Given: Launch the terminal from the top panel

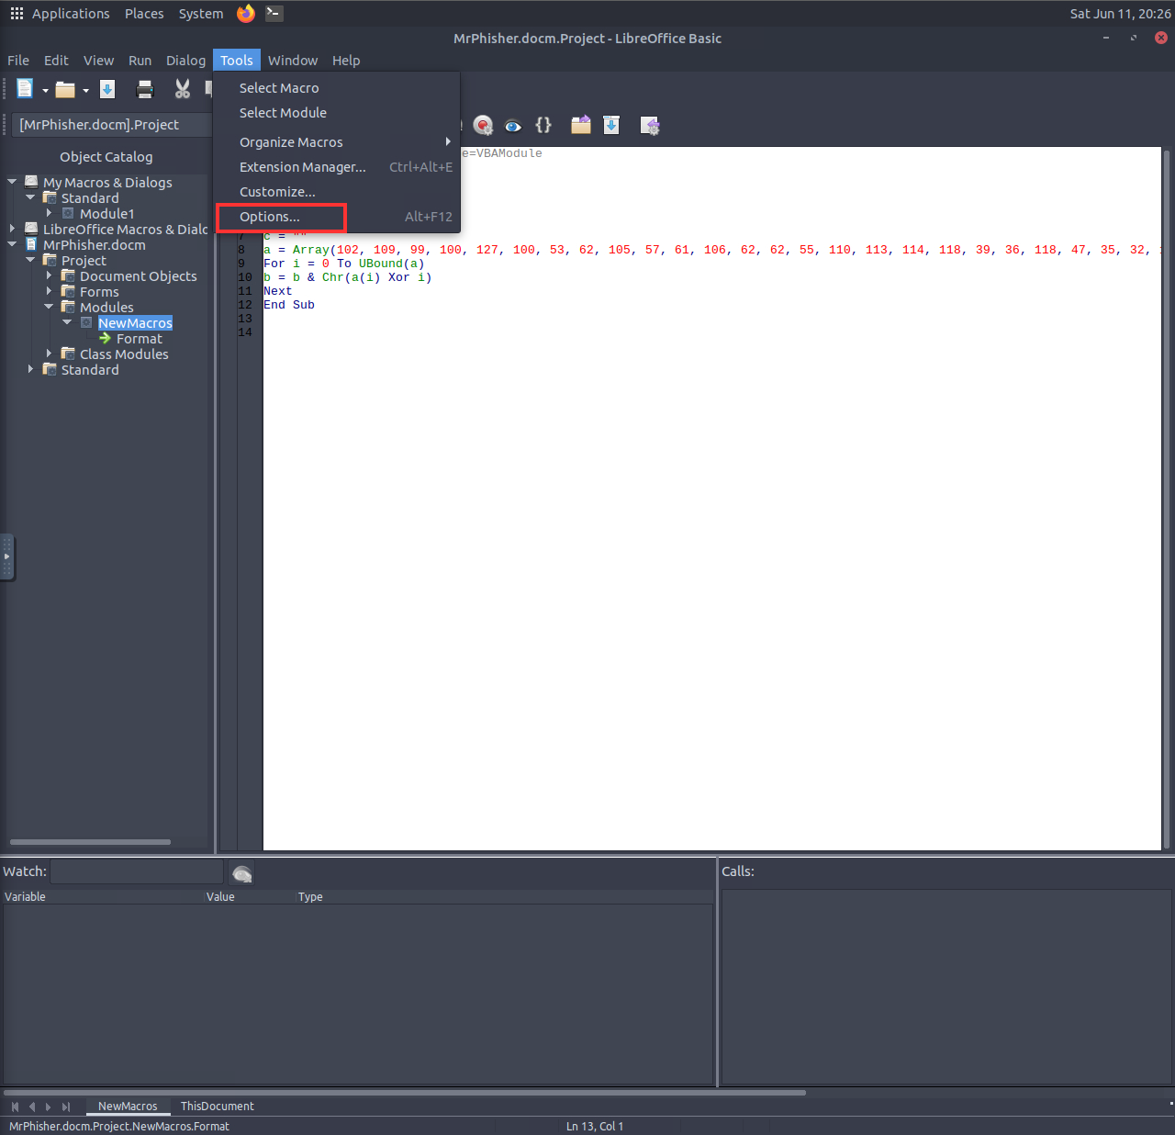Looking at the screenshot, I should (274, 14).
